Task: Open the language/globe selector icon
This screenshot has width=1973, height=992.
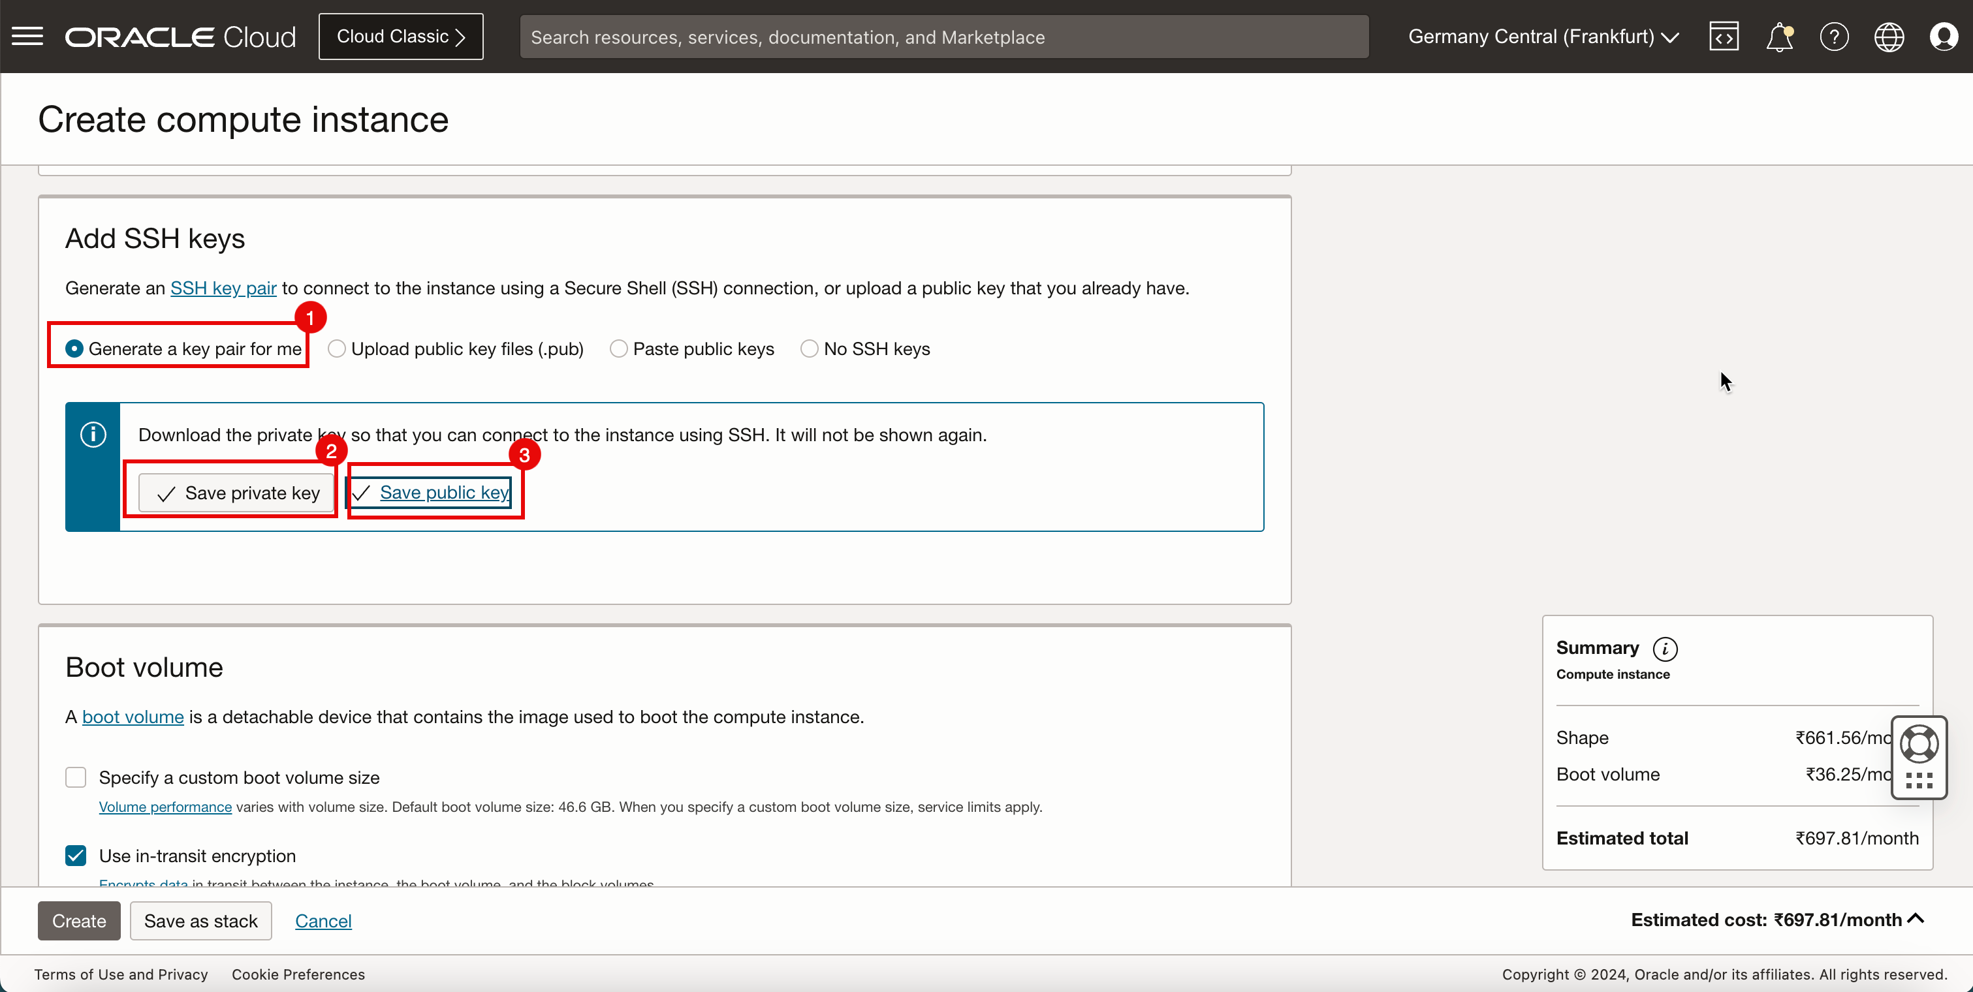Action: [x=1889, y=37]
